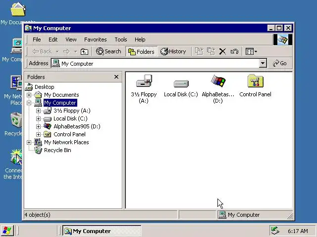Open the Edit menu

[x=53, y=39]
